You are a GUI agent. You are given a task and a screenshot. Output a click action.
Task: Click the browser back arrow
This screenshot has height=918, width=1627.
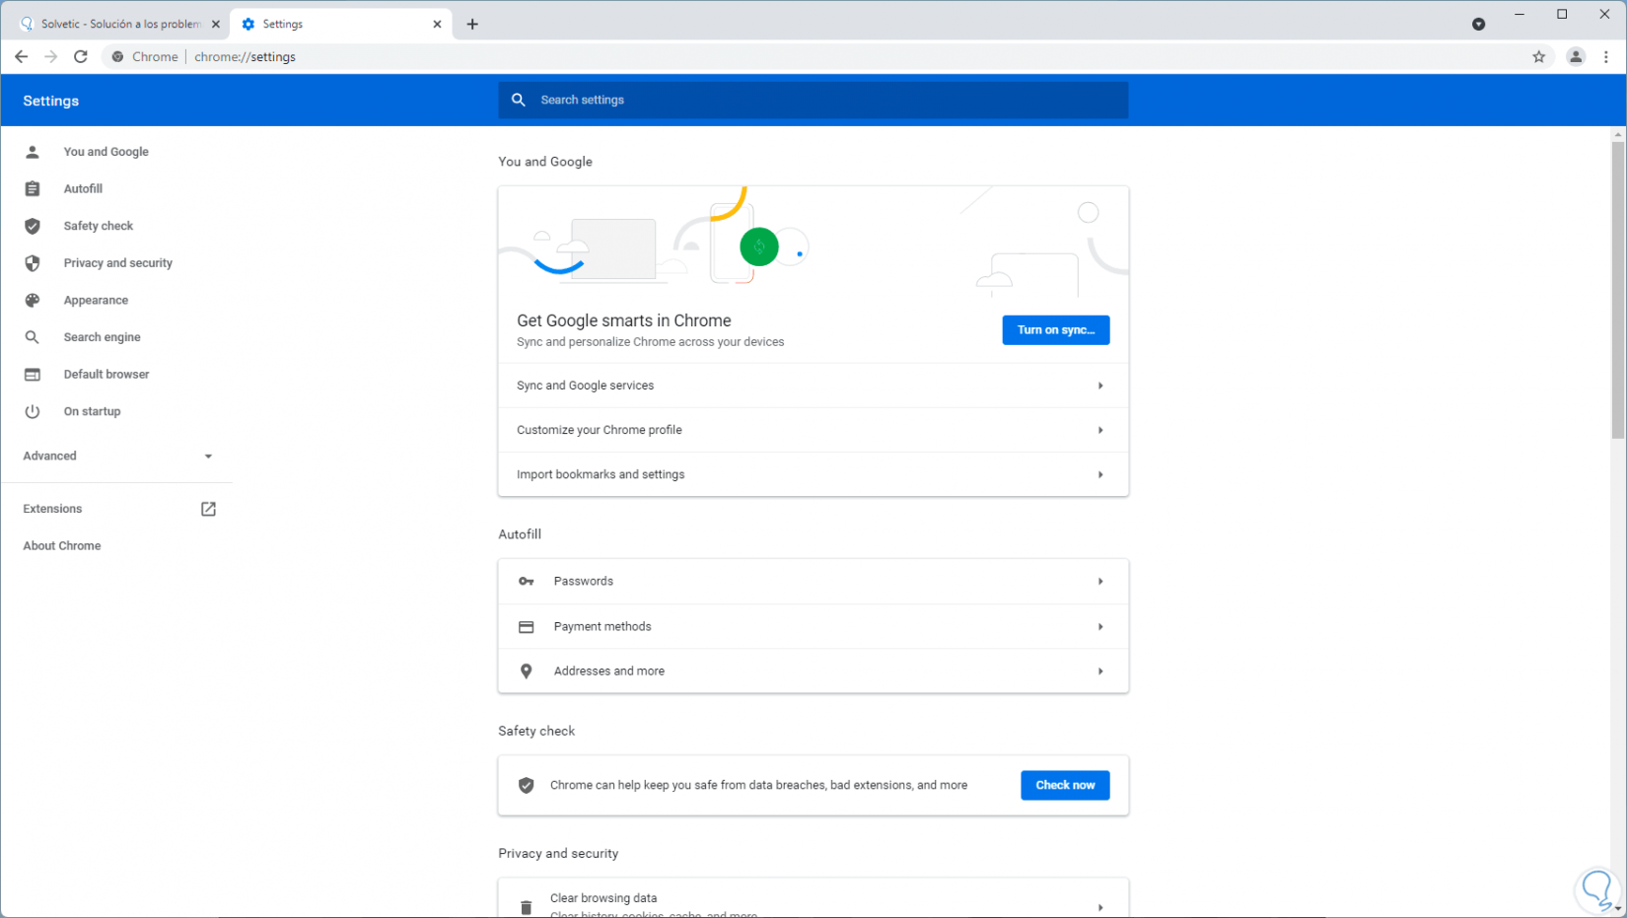pyautogui.click(x=21, y=57)
